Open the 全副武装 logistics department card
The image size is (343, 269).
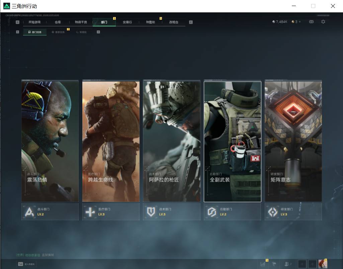tap(233, 142)
